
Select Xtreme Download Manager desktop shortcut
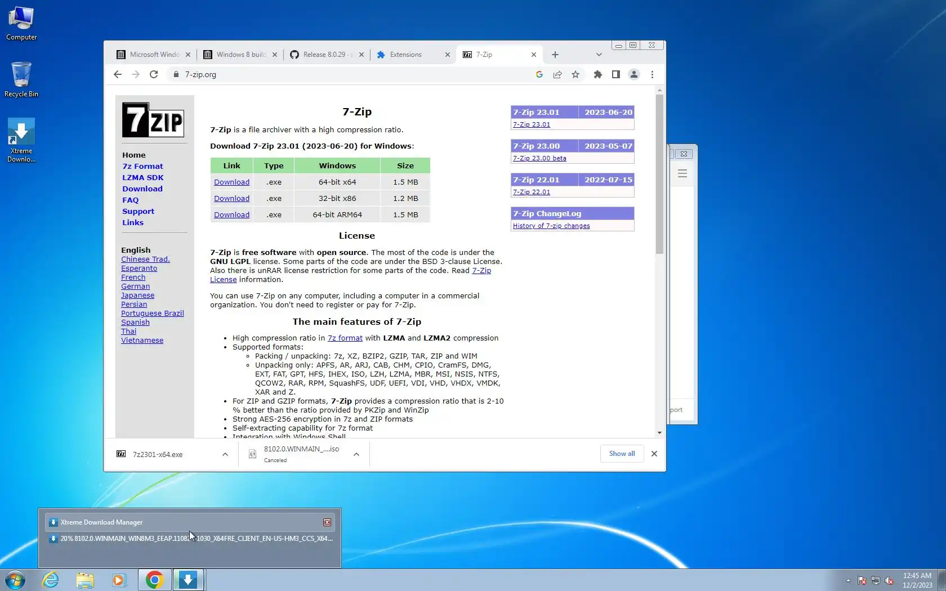point(21,140)
